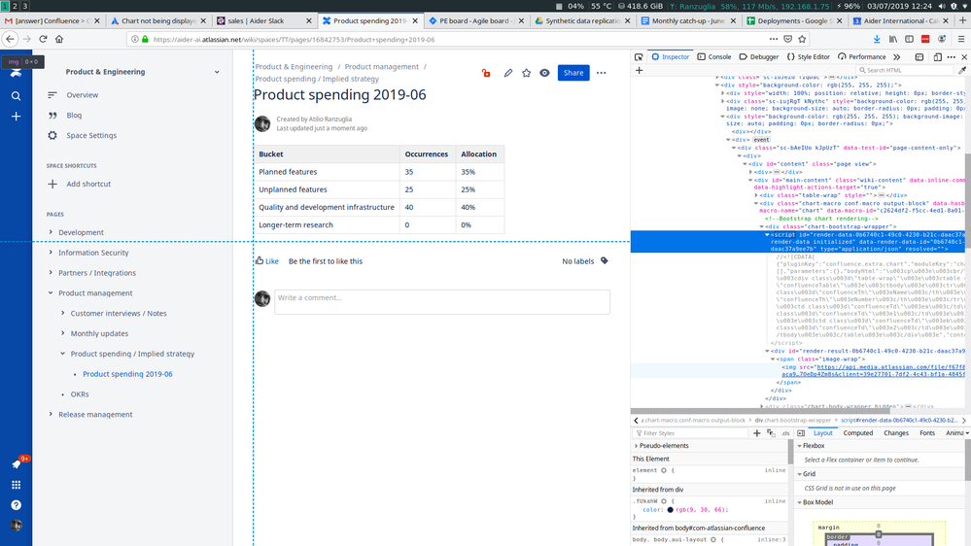971x546 pixels.
Task: Switch to the Console DevTools tab
Action: tap(714, 57)
